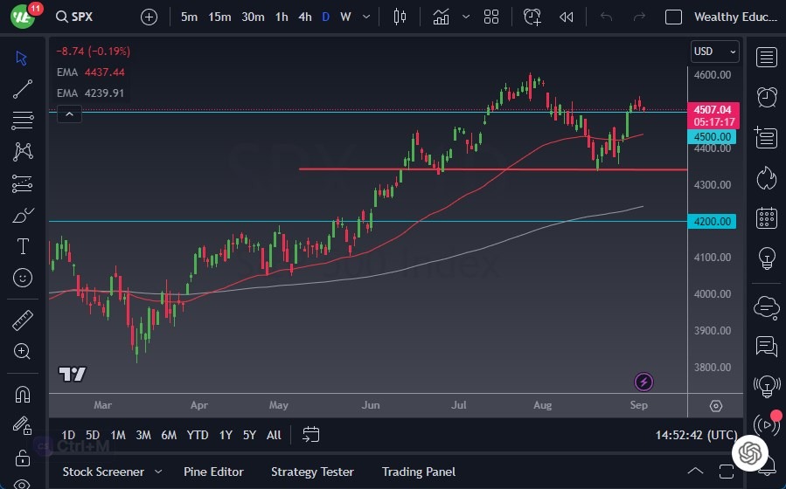Select the ruler measure tool
The width and height of the screenshot is (786, 489).
tap(23, 320)
